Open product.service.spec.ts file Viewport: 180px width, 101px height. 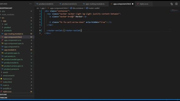[13, 66]
